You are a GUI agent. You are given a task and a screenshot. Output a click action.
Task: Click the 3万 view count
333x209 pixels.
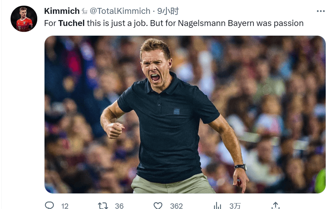coord(236,206)
